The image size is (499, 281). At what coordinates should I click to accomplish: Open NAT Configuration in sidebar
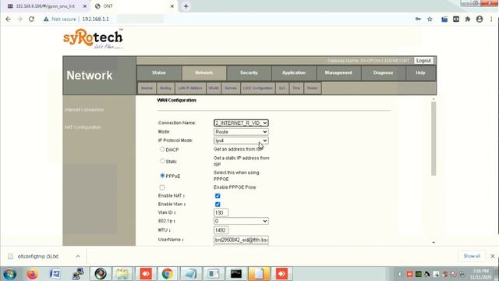pyautogui.click(x=83, y=127)
